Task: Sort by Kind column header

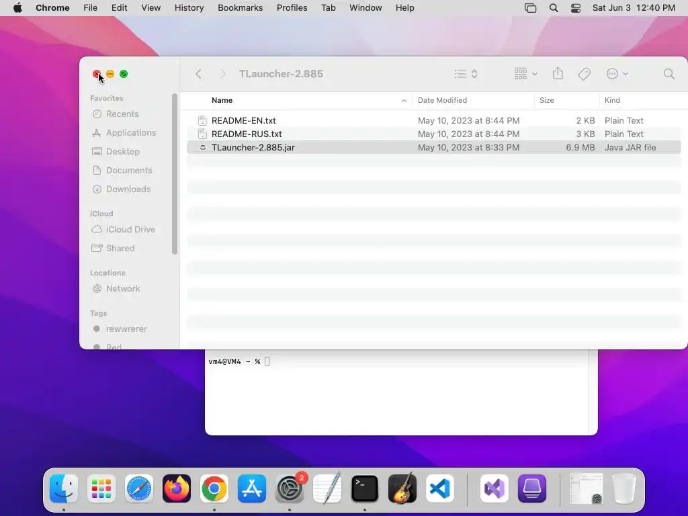Action: click(x=612, y=100)
